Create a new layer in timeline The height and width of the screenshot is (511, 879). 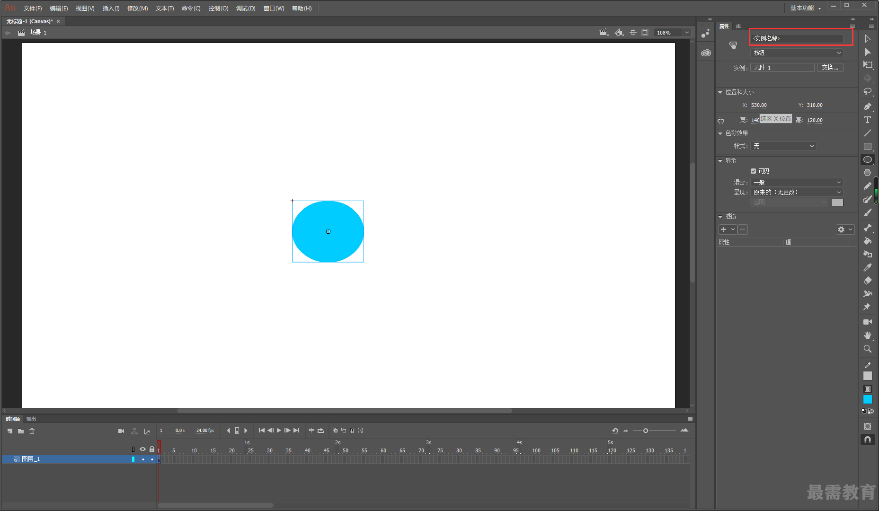(x=10, y=431)
